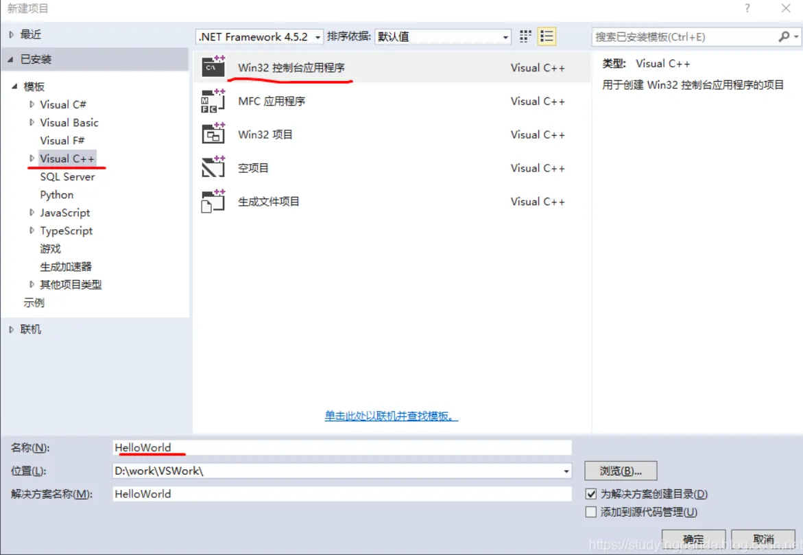Switch to medium icons list view
The height and width of the screenshot is (555, 803).
[x=547, y=36]
